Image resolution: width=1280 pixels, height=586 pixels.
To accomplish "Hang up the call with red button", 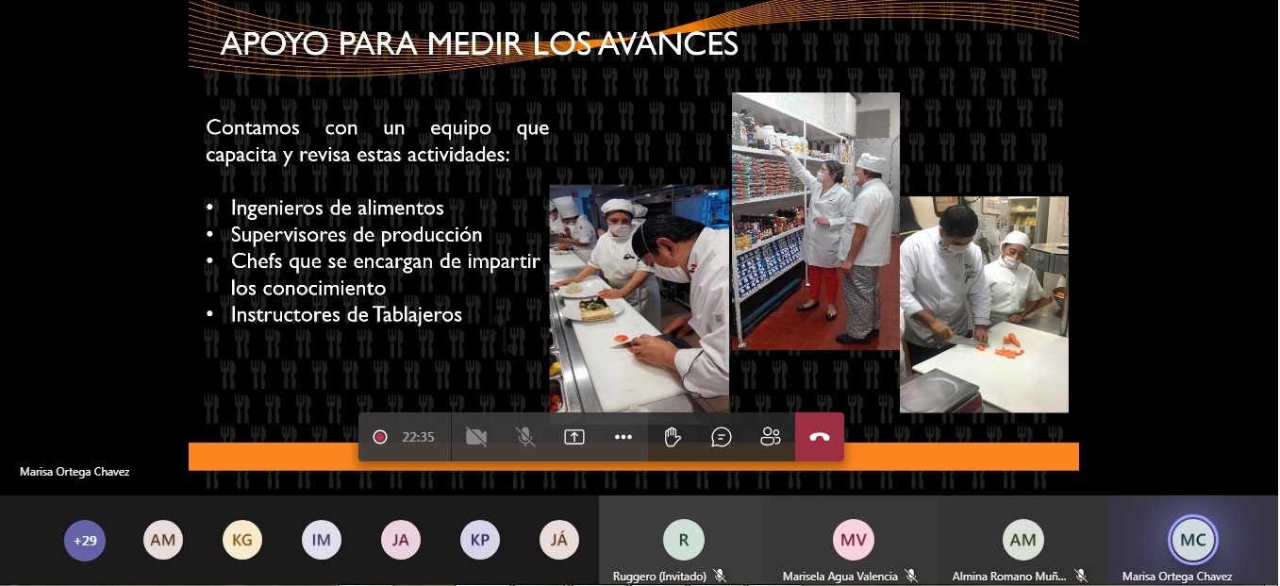I will point(820,437).
